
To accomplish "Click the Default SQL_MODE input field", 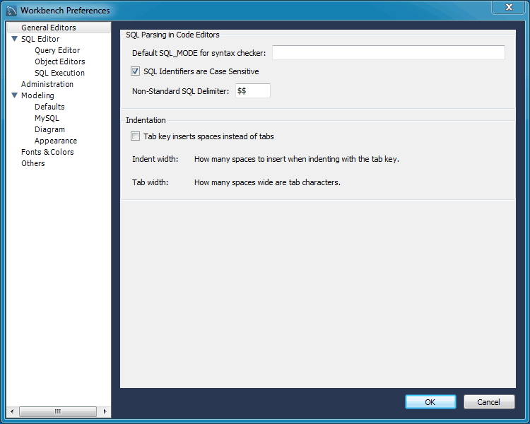I will click(x=389, y=52).
